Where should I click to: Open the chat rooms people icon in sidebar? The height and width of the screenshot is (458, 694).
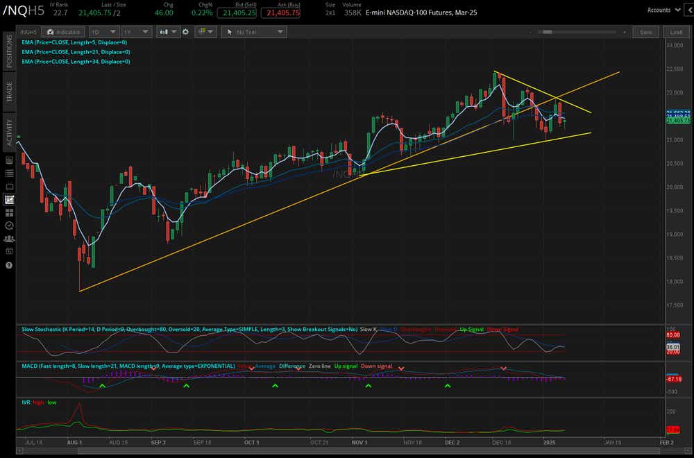pyautogui.click(x=8, y=239)
